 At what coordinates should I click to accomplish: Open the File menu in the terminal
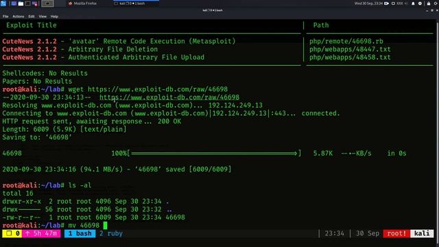5,16
